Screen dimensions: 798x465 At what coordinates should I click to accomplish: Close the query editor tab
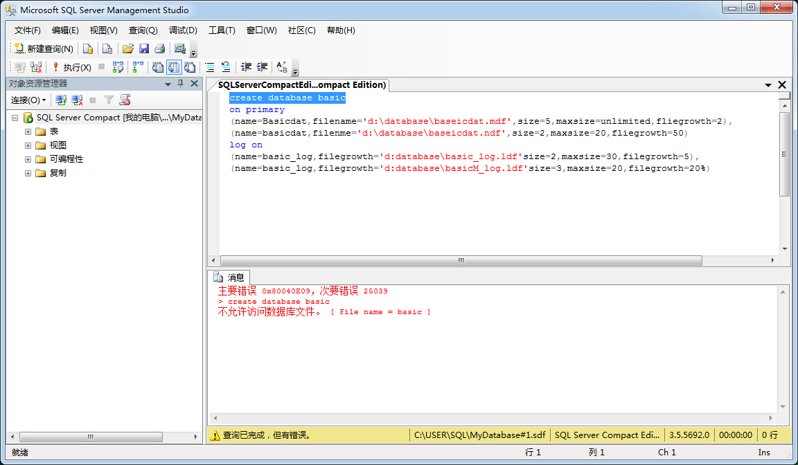coord(782,85)
